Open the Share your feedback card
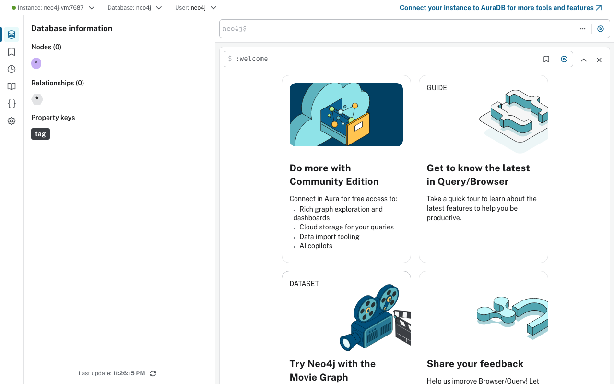Viewport: 614px width, 384px height. pyautogui.click(x=484, y=327)
